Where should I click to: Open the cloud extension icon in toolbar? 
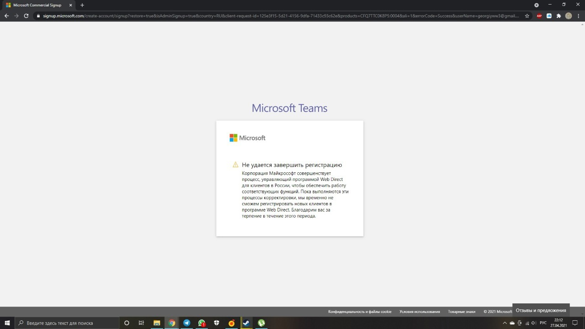click(549, 16)
